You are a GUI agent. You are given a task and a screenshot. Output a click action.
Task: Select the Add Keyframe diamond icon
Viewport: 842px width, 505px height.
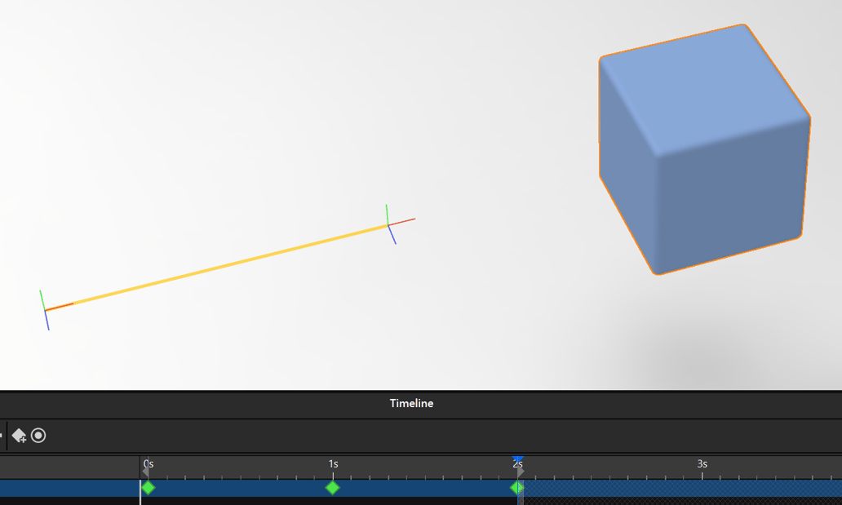pos(18,436)
